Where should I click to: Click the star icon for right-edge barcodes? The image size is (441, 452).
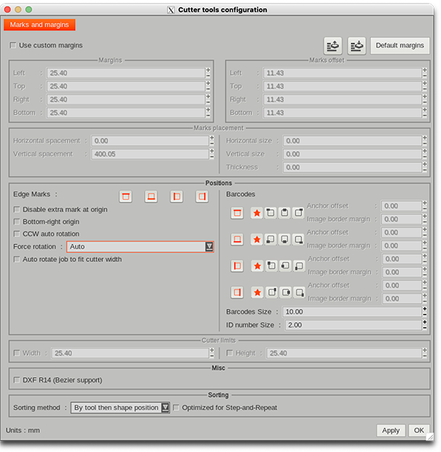pos(257,292)
